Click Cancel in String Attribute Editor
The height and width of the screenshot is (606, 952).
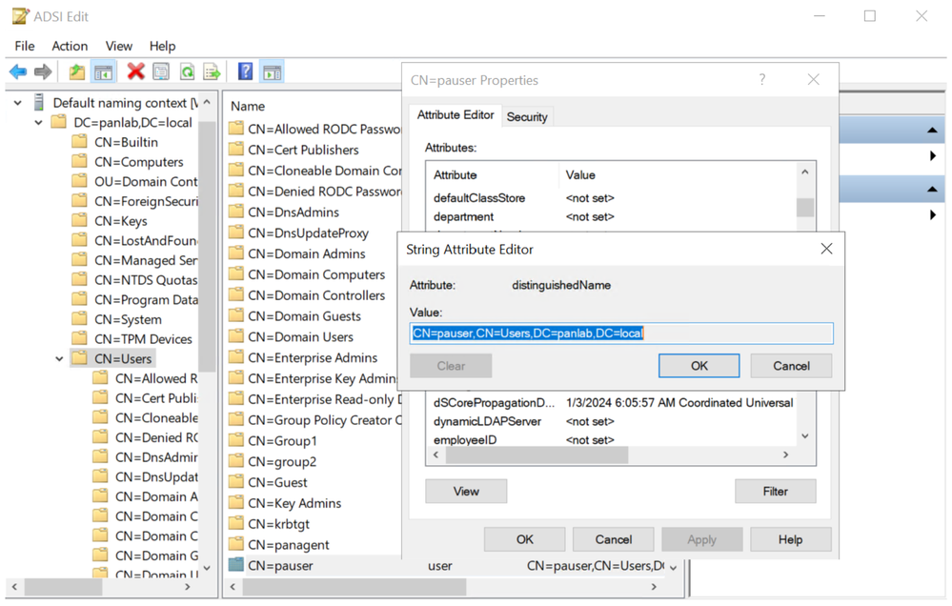point(791,366)
